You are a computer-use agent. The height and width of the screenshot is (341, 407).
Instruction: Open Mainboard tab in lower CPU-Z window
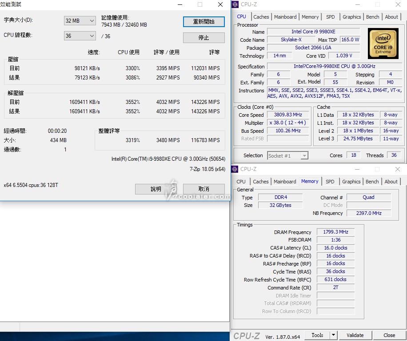click(285, 182)
